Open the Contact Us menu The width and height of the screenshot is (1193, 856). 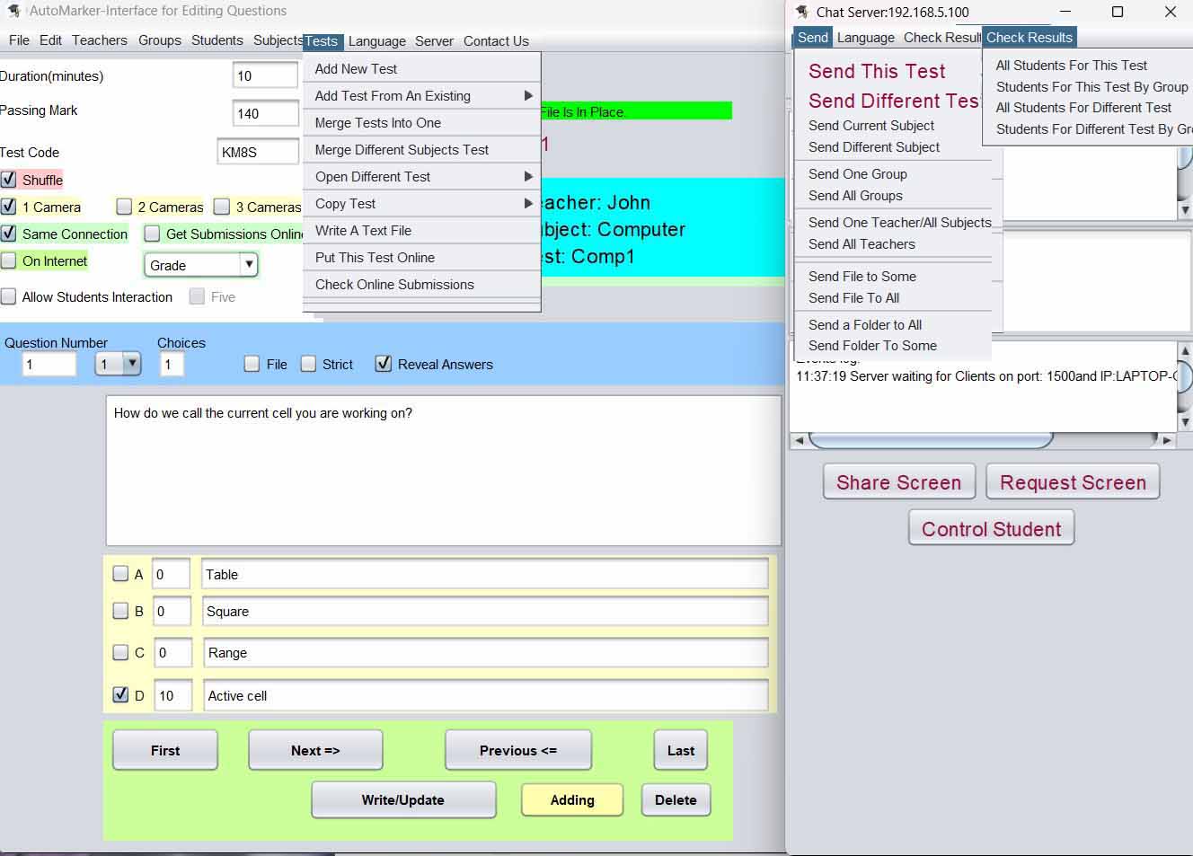(x=496, y=41)
